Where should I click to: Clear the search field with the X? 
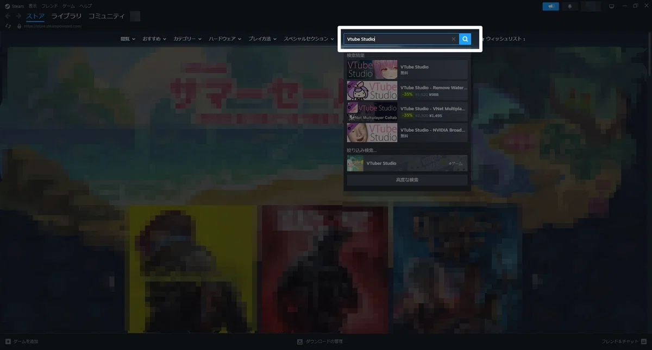[454, 39]
